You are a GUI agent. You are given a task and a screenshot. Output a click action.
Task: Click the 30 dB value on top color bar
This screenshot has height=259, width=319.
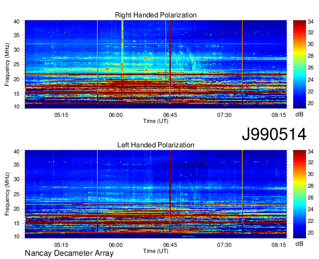(x=311, y=44)
